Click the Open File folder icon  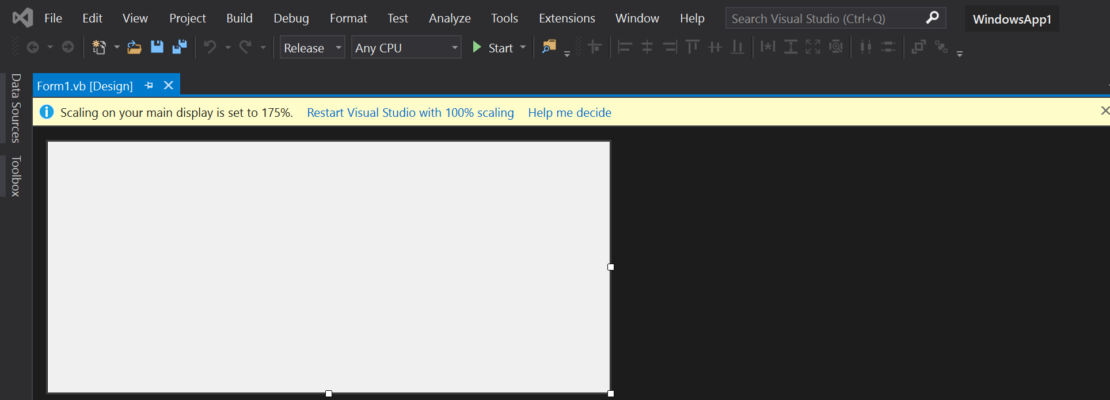coord(134,47)
